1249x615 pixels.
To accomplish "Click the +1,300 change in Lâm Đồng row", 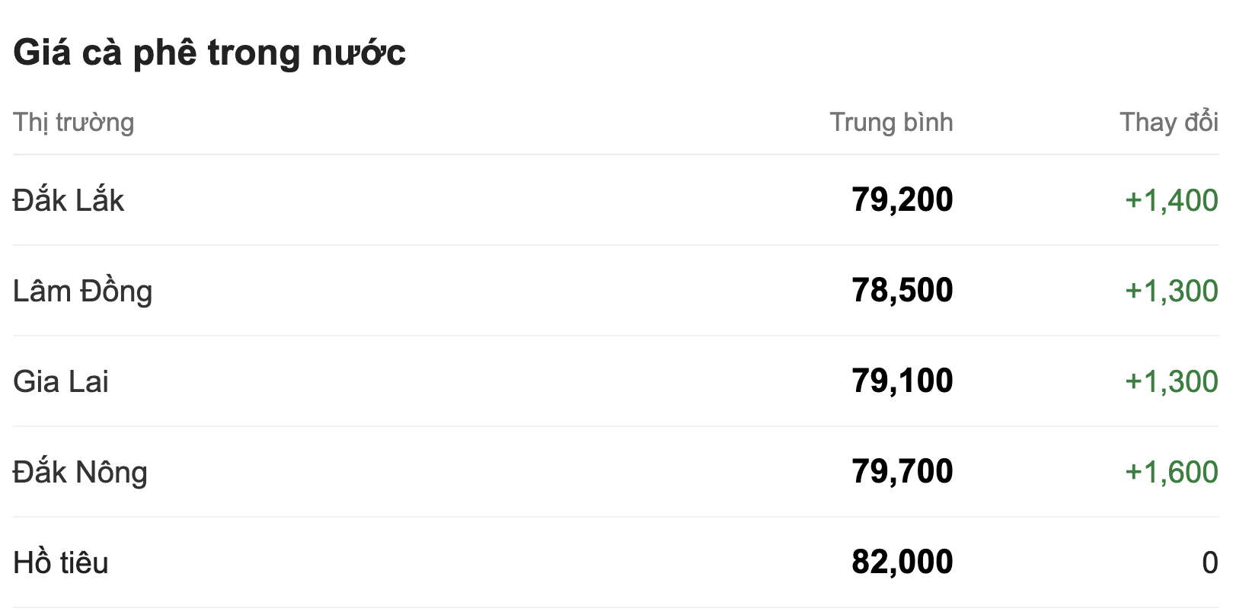I will (1171, 291).
